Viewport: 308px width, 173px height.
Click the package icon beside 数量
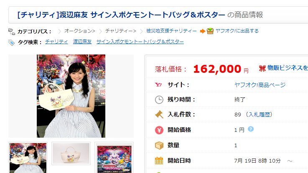pyautogui.click(x=159, y=146)
